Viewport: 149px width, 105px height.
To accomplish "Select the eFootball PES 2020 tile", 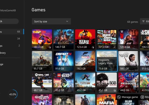I will point(128,83).
